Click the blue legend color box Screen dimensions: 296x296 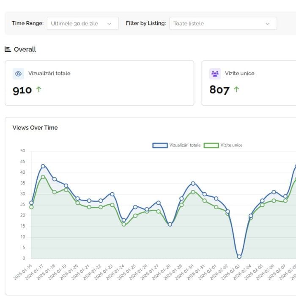[160, 145]
